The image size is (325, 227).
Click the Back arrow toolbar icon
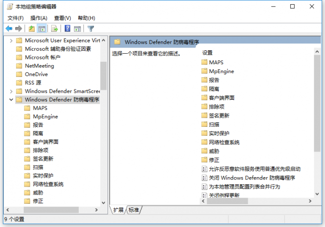9,28
